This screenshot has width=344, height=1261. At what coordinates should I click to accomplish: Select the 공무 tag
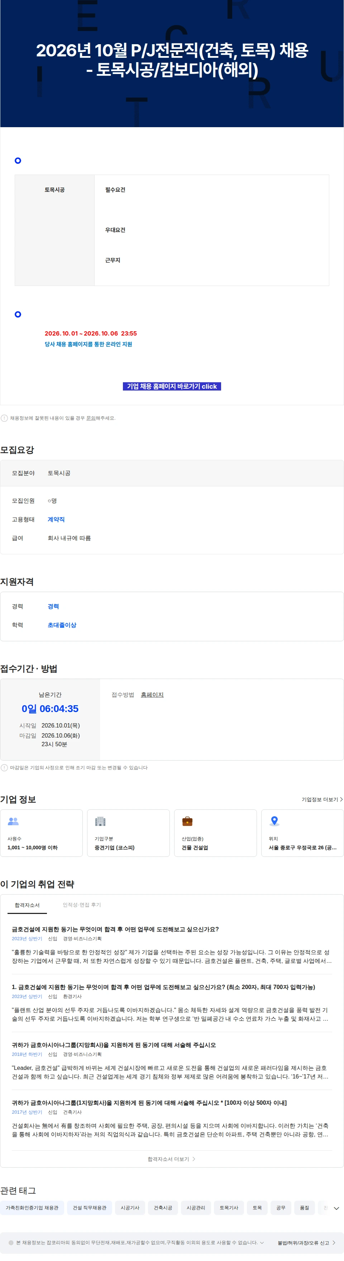[x=281, y=1207]
